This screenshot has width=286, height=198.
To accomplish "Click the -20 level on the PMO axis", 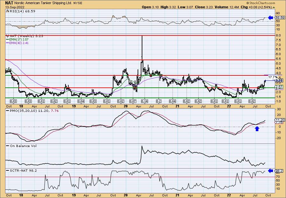I will point(278,138).
